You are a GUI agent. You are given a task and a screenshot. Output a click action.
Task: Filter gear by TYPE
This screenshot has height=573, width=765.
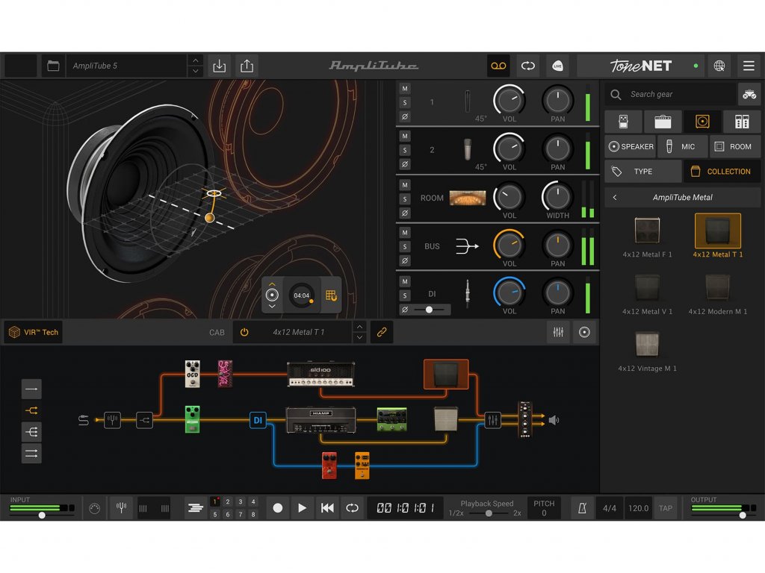(643, 172)
